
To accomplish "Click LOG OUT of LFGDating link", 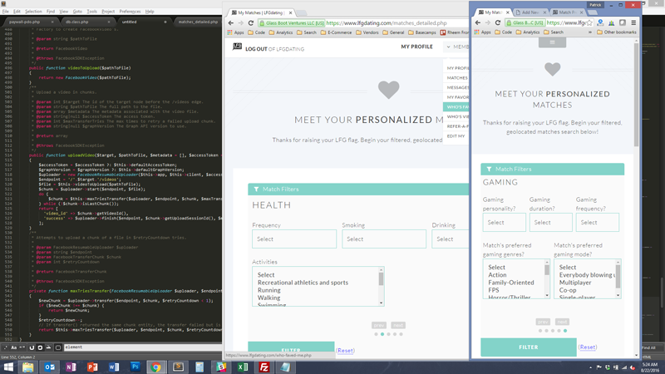I will tap(275, 49).
